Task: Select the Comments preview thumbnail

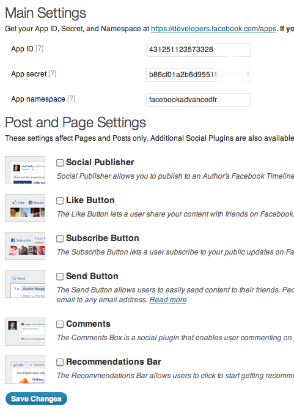Action: point(25,332)
